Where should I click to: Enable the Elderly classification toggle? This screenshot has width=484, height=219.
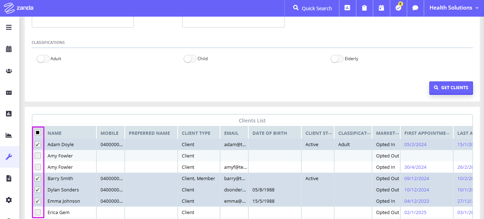[x=337, y=58]
